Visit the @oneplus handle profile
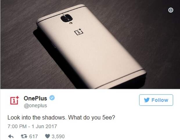Image resolution: width=180 pixels, height=140 pixels. coord(35,106)
